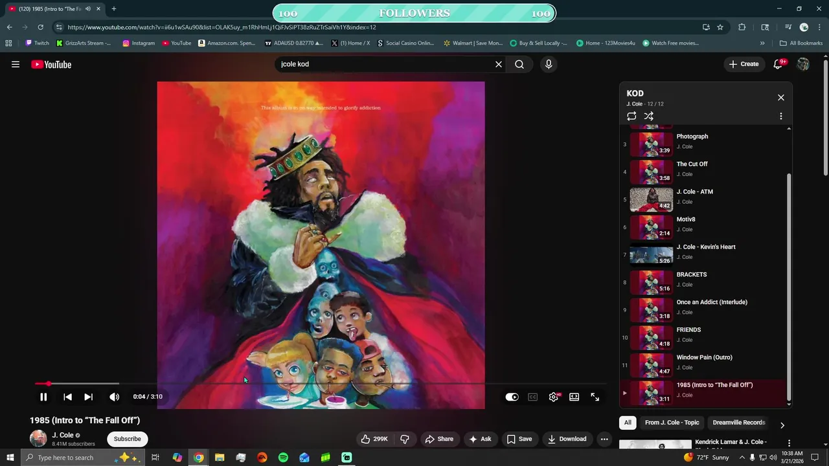The image size is (829, 466).
Task: Skip to the next track
Action: pyautogui.click(x=89, y=397)
